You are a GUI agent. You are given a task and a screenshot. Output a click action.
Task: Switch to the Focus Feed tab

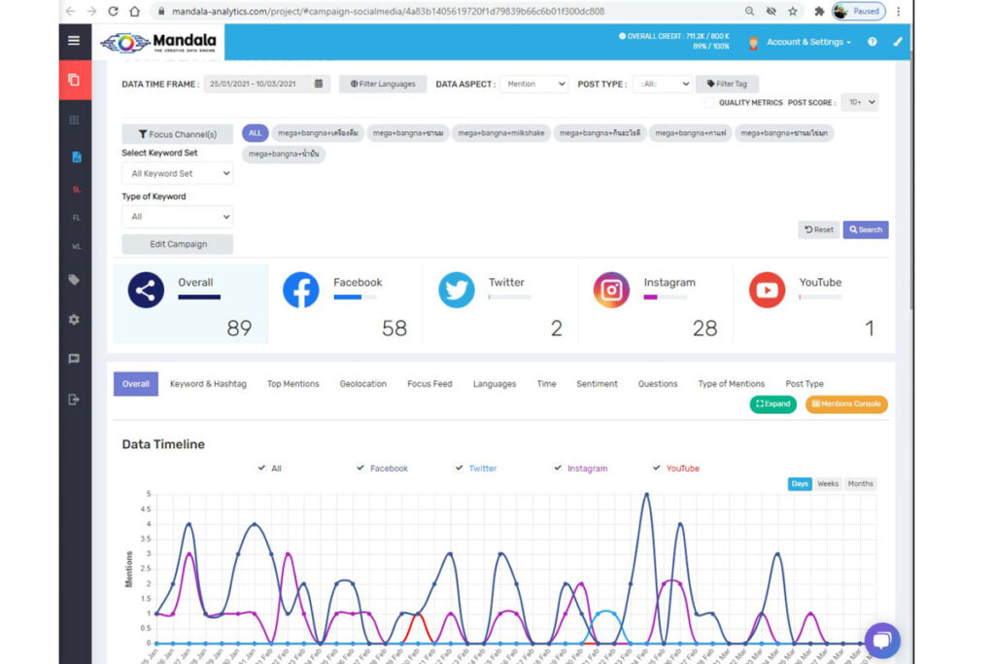coord(429,384)
